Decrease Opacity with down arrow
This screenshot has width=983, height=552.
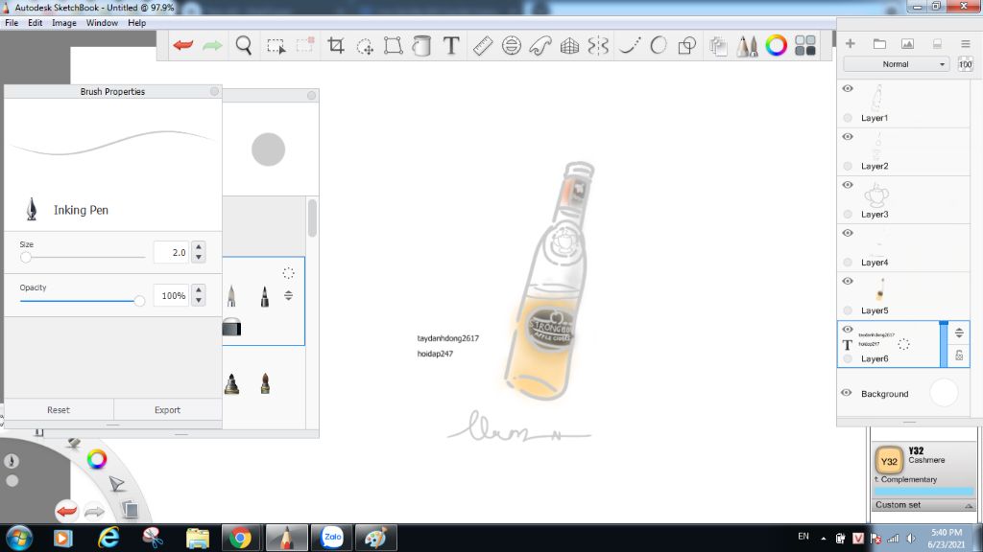[x=199, y=300]
